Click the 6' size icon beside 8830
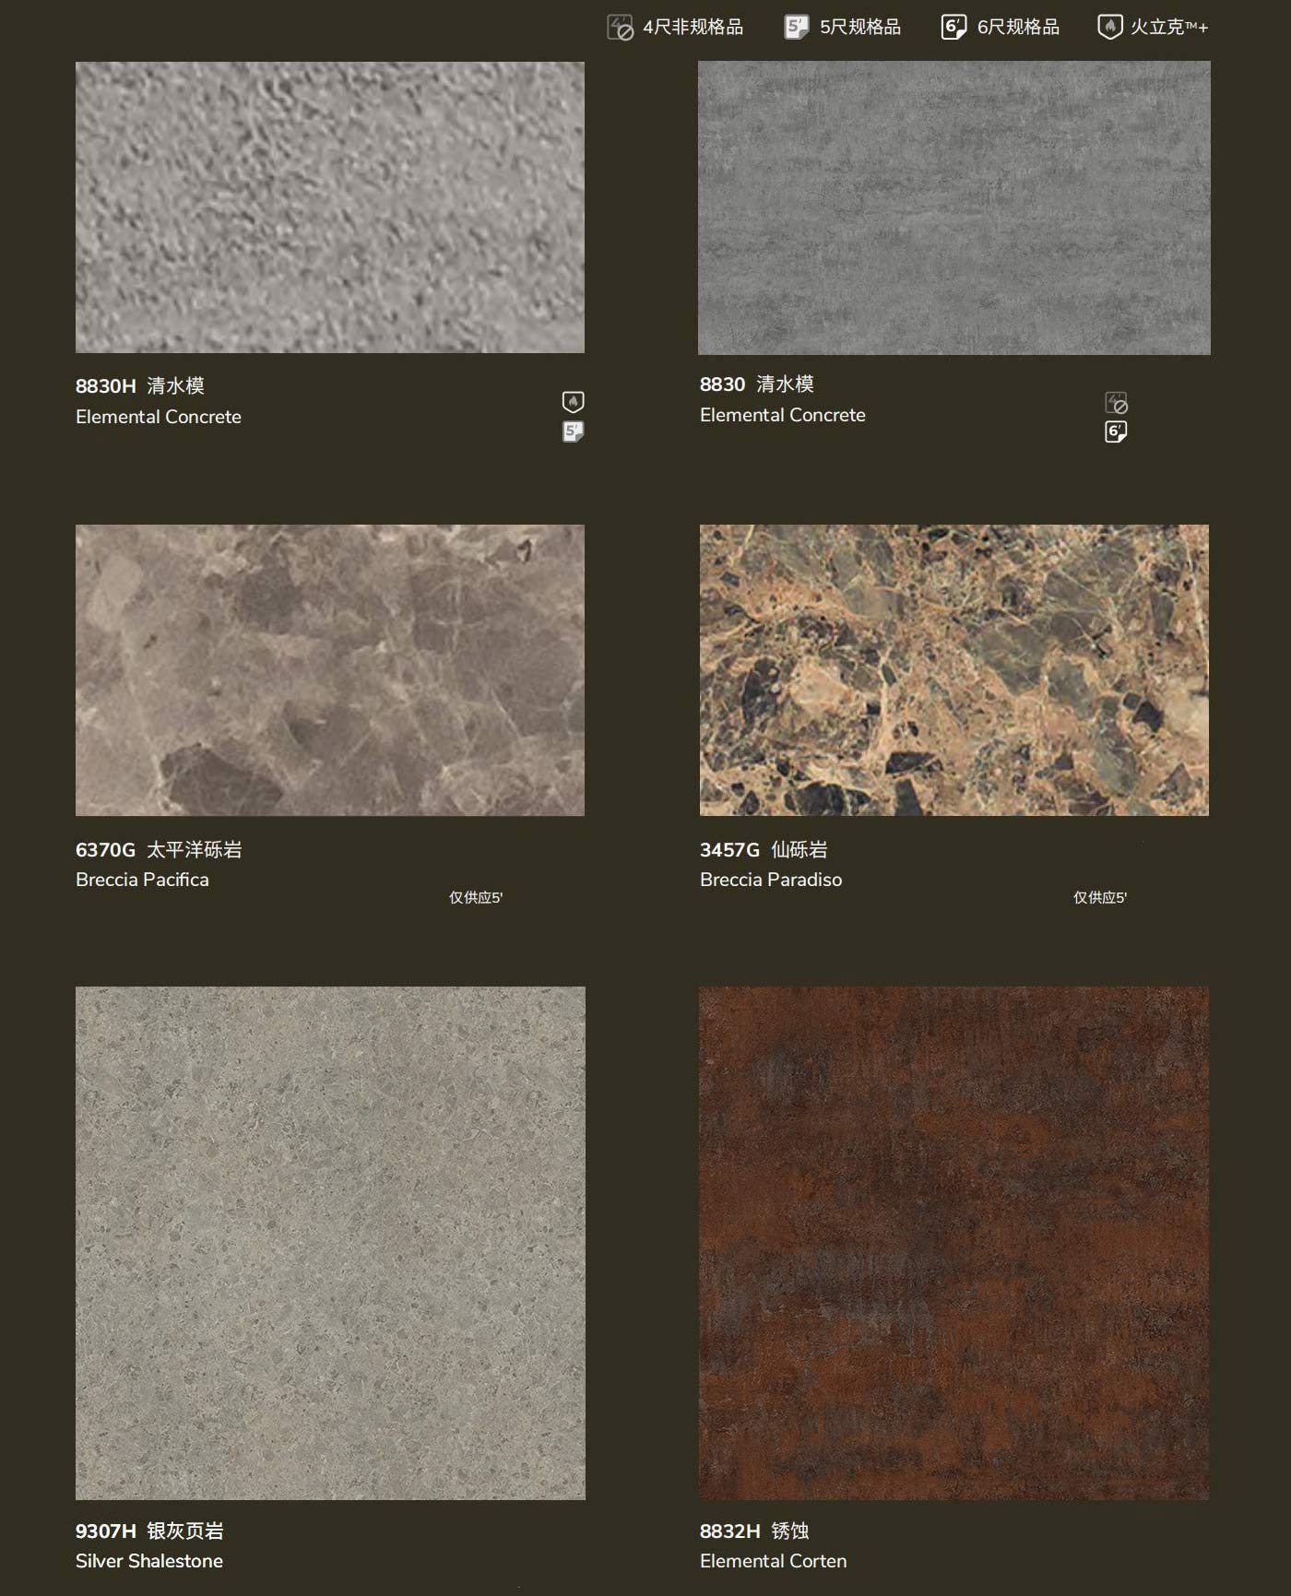 coord(1116,432)
